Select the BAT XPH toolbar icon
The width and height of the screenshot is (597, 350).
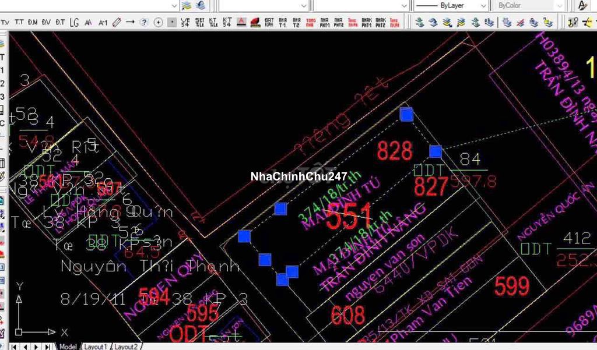point(269,22)
